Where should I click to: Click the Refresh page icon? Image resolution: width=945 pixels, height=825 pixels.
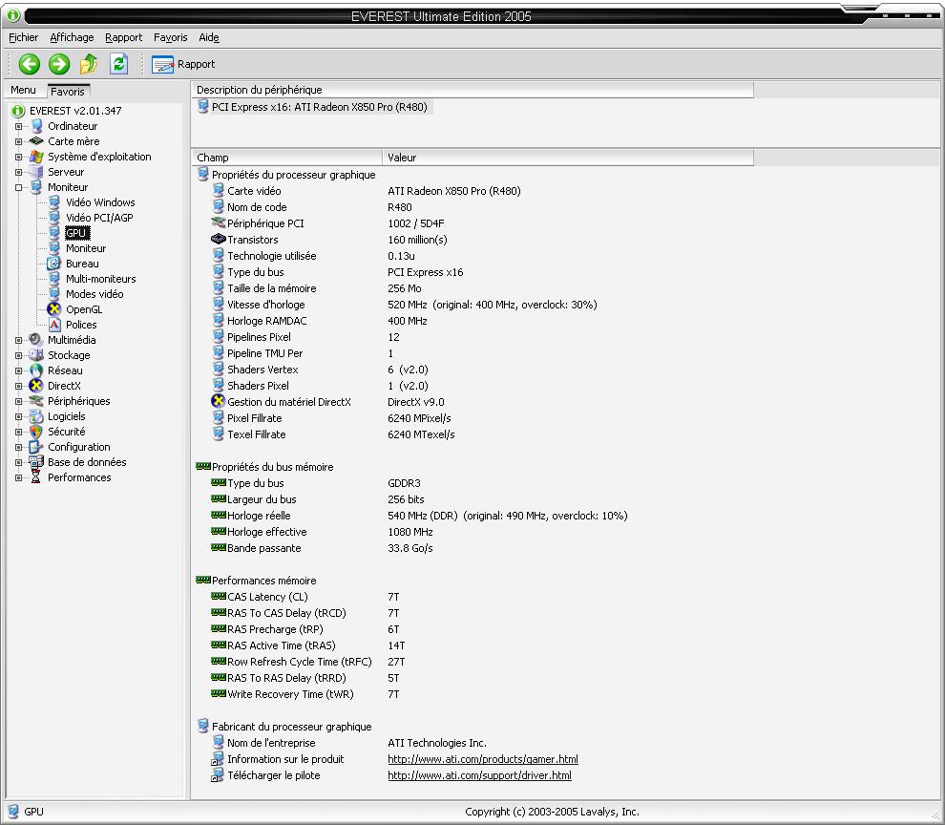point(118,63)
